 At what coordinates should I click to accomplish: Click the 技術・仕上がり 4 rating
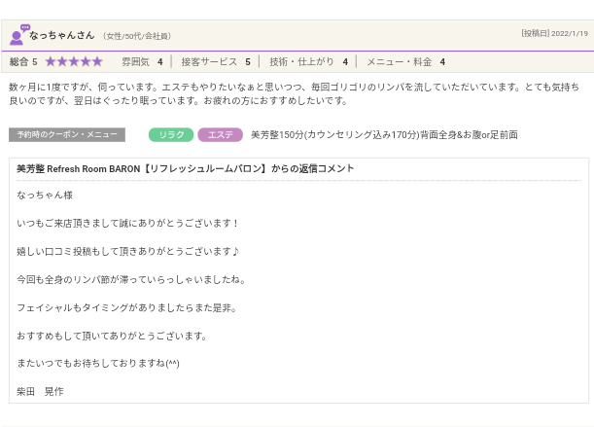308,62
